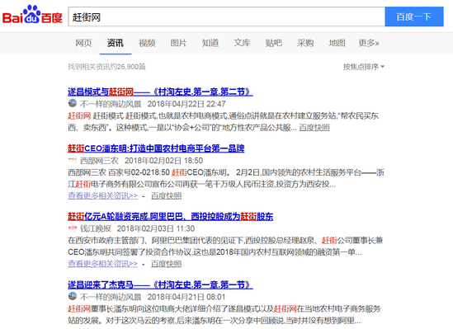Click the 钱江晚报 source icon

(x=73, y=228)
